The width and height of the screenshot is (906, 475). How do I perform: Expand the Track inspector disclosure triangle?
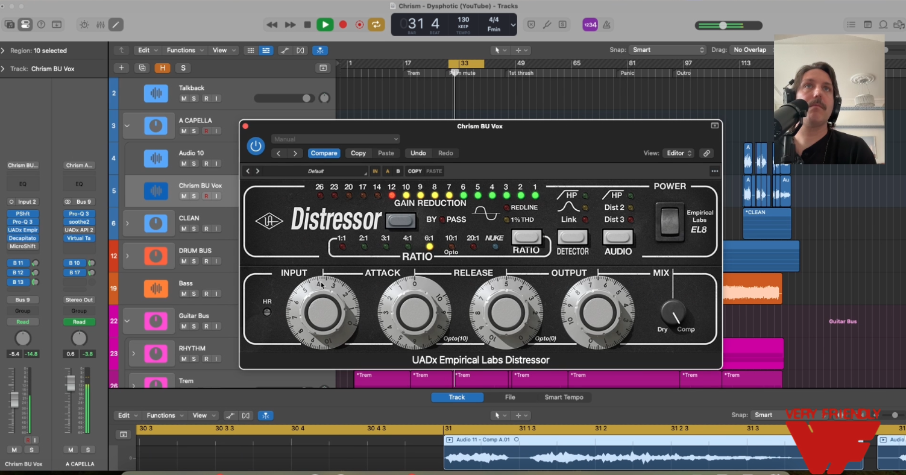(3, 69)
